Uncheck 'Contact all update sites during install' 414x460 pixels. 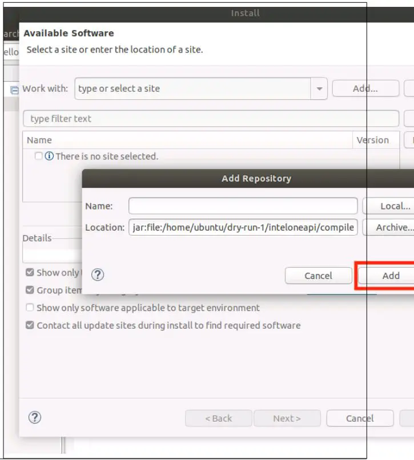pyautogui.click(x=30, y=325)
